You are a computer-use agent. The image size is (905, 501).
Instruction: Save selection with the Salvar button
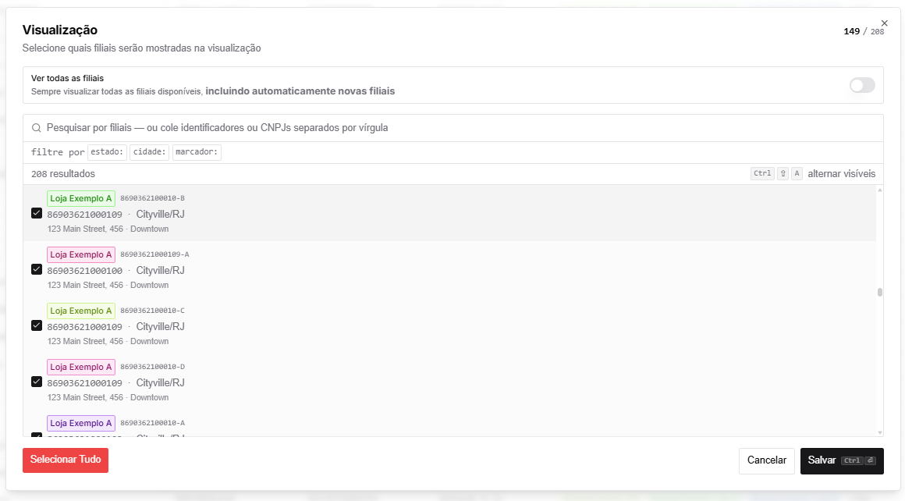point(842,460)
